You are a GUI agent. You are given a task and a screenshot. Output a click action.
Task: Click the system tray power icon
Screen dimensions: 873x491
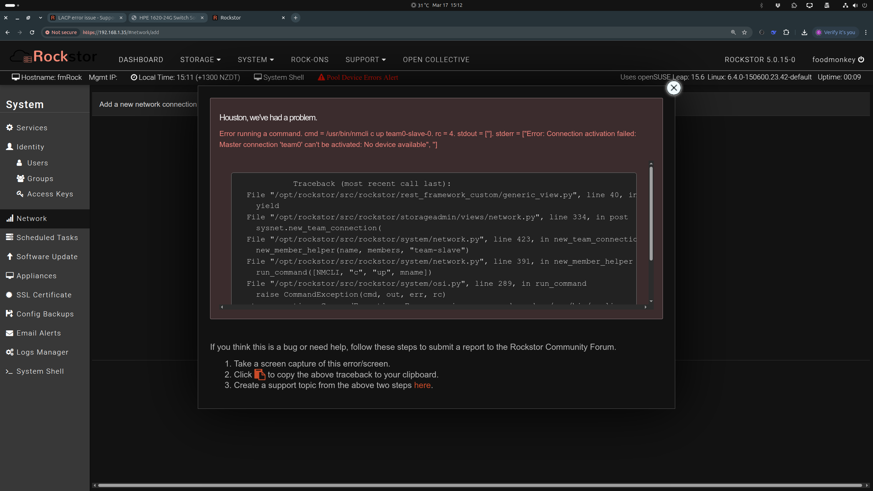864,5
